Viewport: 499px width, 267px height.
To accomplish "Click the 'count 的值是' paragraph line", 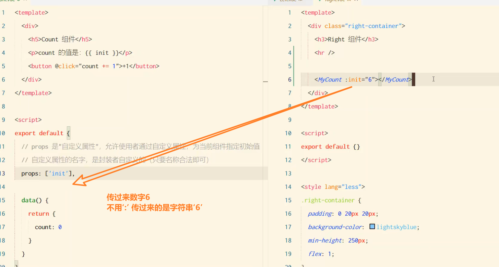I will pyautogui.click(x=80, y=53).
